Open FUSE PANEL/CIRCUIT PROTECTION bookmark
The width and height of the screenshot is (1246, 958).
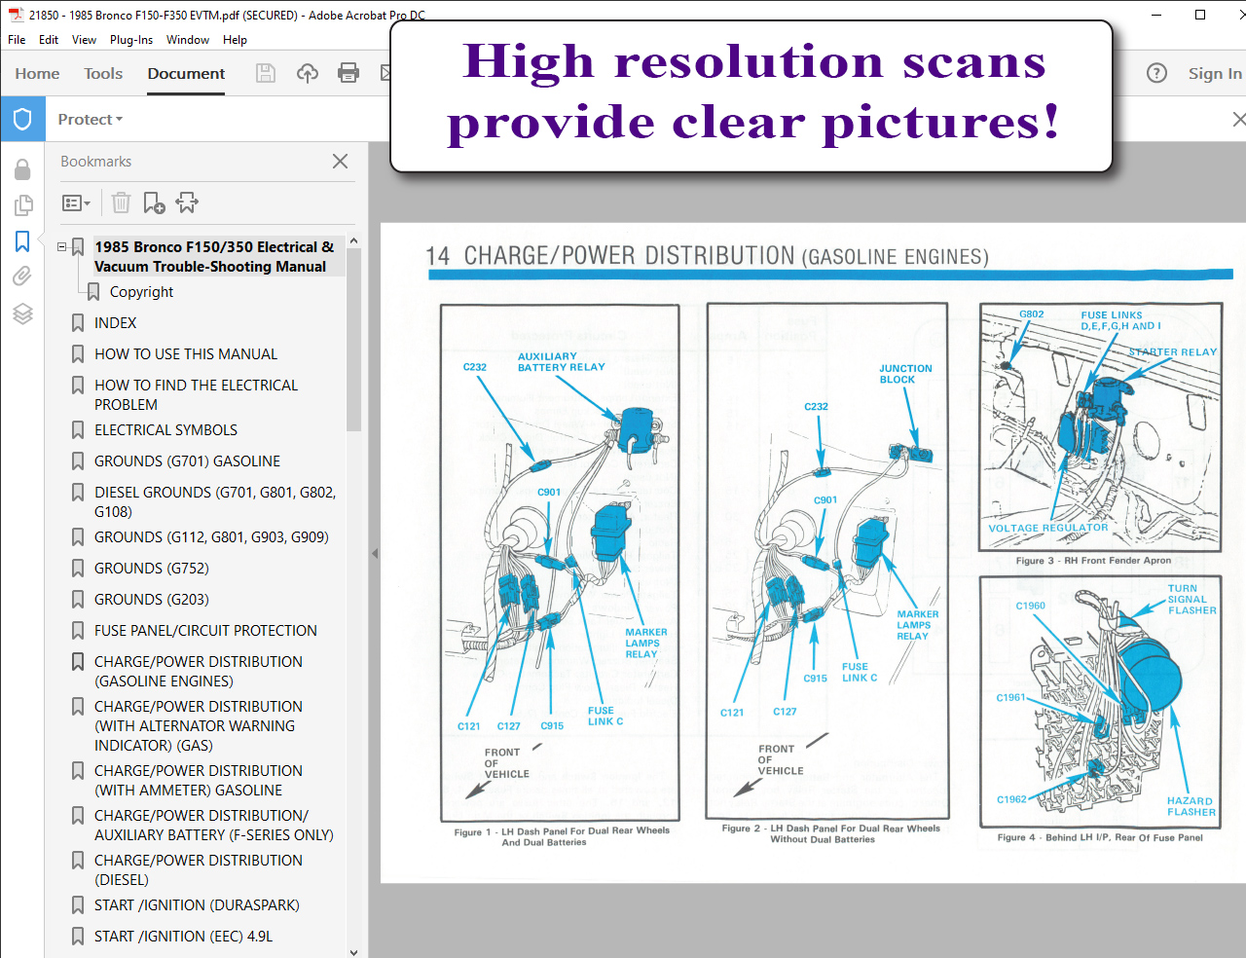[x=205, y=631]
